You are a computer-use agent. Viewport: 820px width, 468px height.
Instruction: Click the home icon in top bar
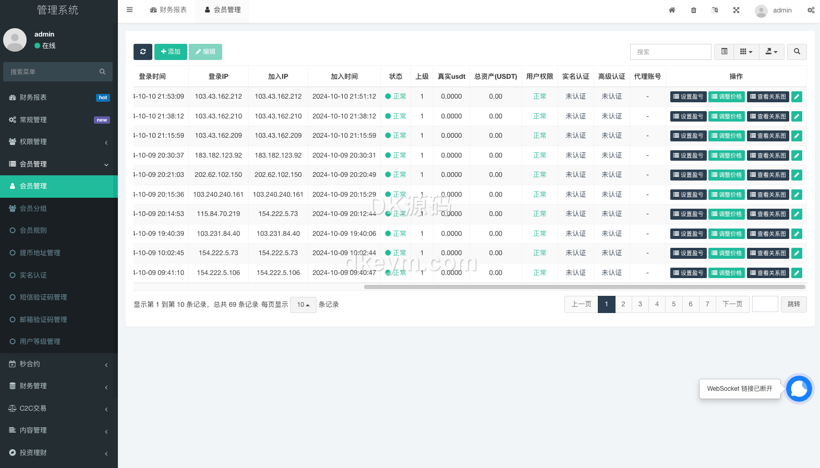click(x=672, y=10)
